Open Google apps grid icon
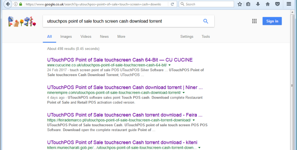 pos(254,21)
